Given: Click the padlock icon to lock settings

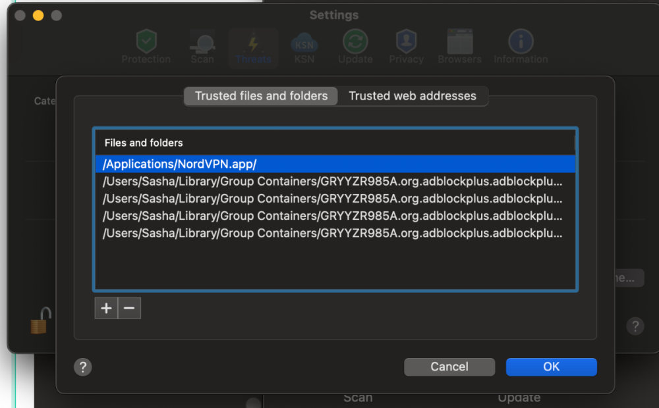Looking at the screenshot, I should (x=40, y=320).
